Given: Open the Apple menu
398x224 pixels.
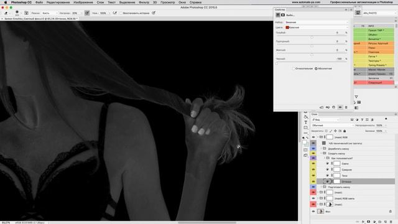Looking at the screenshot, I should tap(6, 2).
